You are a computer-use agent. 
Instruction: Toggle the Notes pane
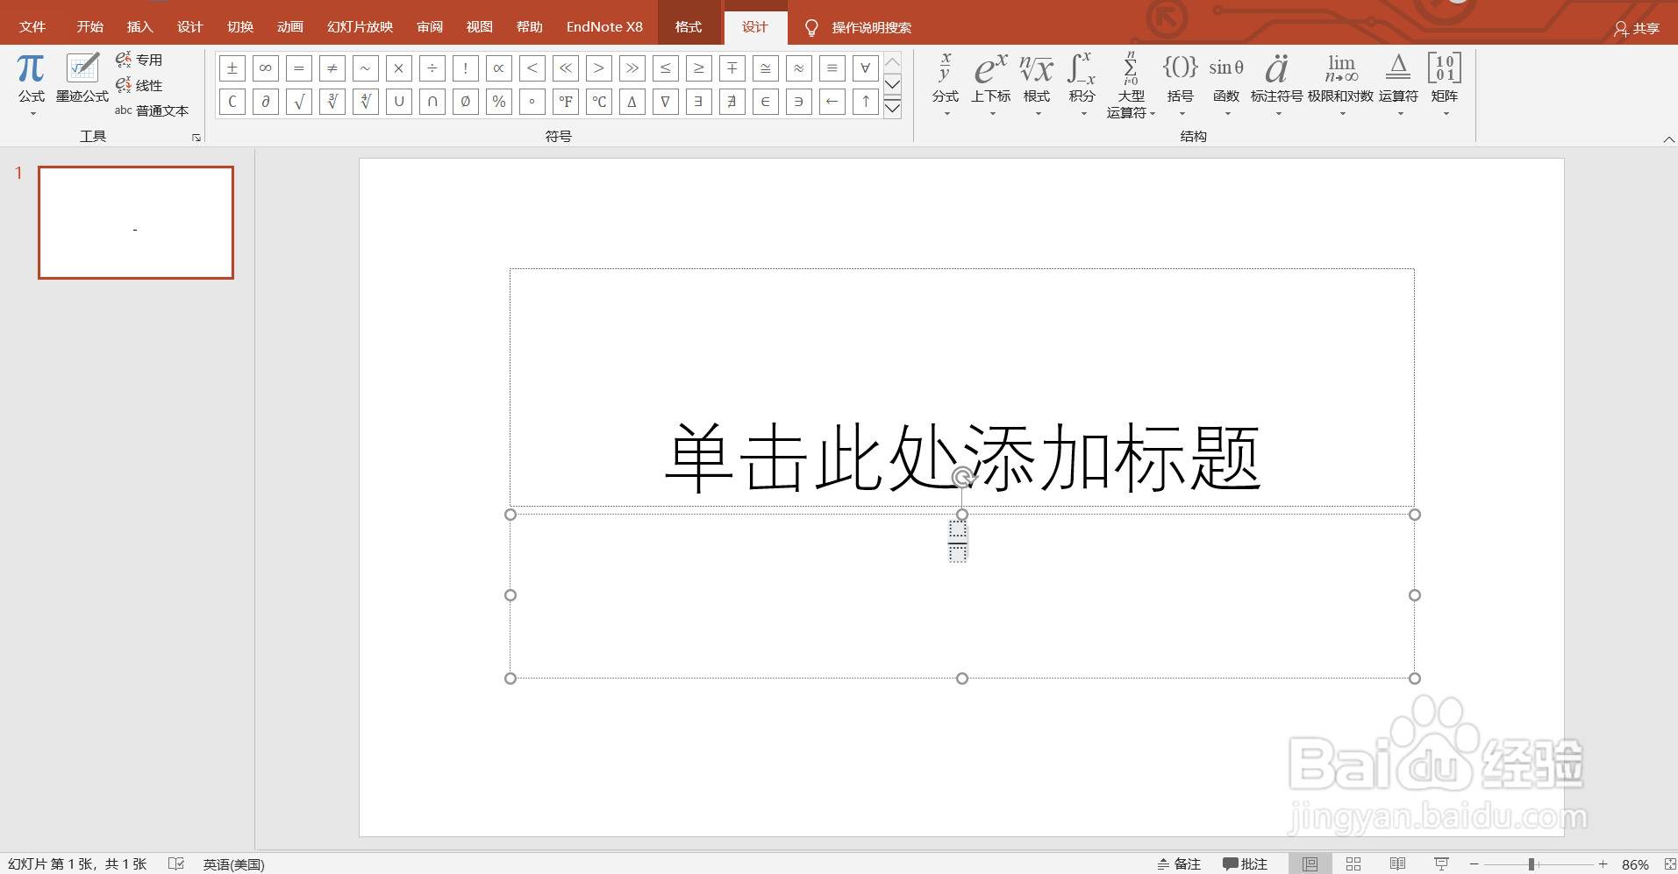(1179, 864)
